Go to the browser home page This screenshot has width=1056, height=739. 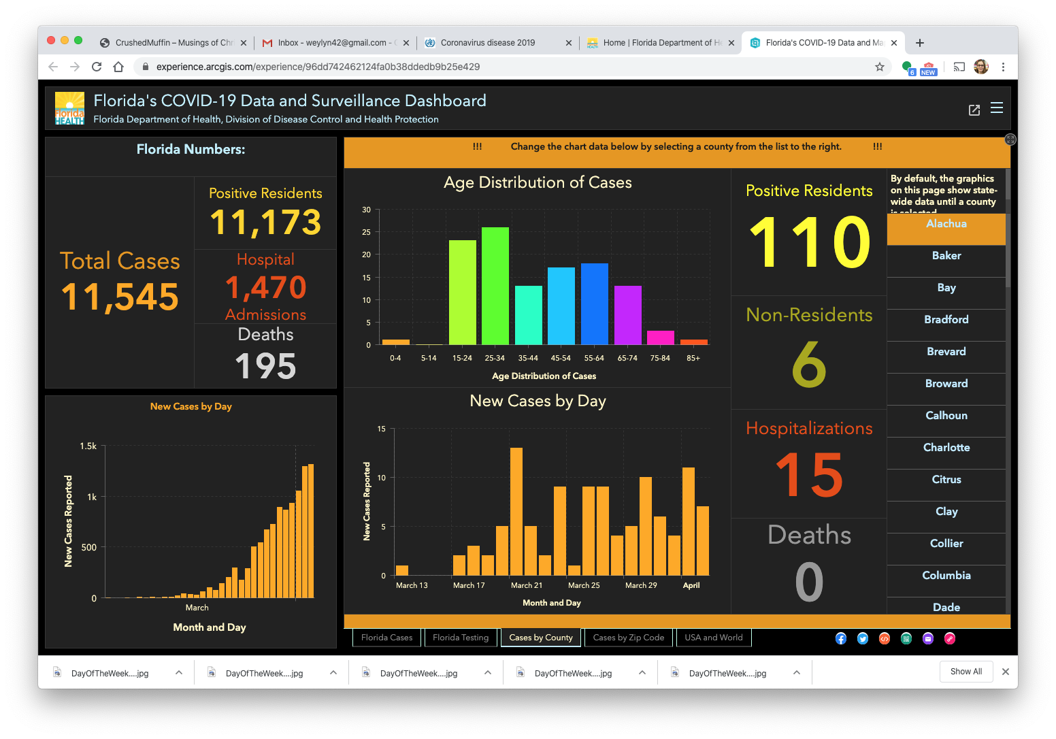pyautogui.click(x=118, y=67)
